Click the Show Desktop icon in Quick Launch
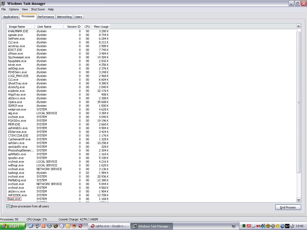Viewport: 307px width, 230px height. click(31, 226)
